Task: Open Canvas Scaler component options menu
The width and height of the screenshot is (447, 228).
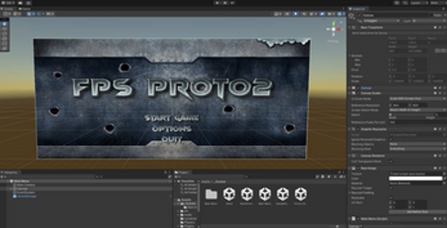Action: (444, 93)
